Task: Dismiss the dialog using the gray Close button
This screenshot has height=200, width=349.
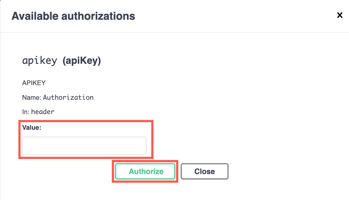Action: click(204, 171)
